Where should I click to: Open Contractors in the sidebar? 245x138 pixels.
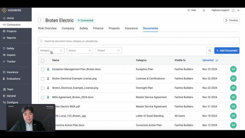[x=13, y=25]
